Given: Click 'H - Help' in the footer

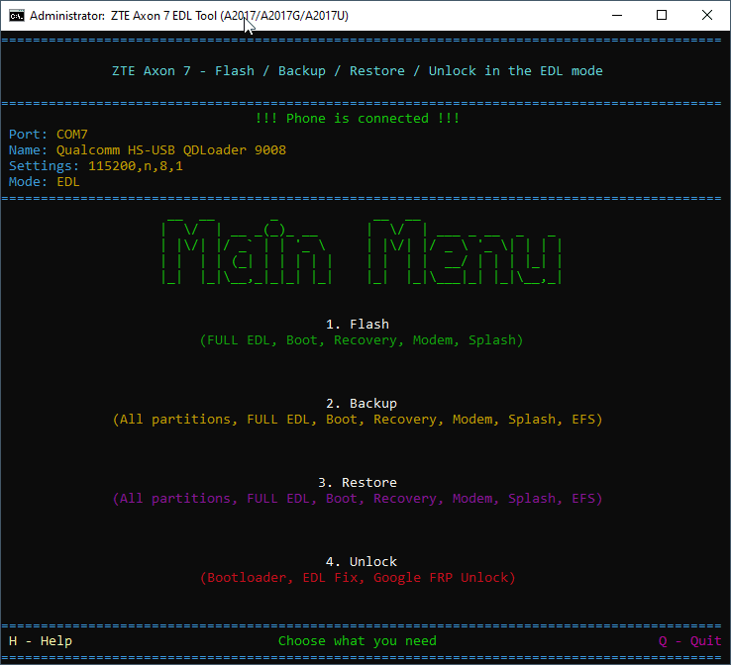Looking at the screenshot, I should pyautogui.click(x=41, y=641).
